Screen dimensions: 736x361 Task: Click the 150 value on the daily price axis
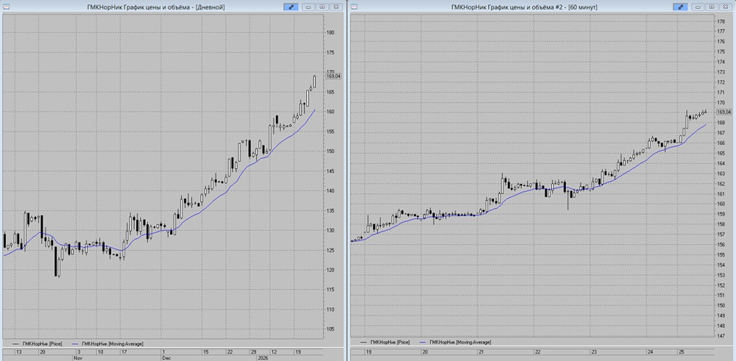[x=330, y=151]
